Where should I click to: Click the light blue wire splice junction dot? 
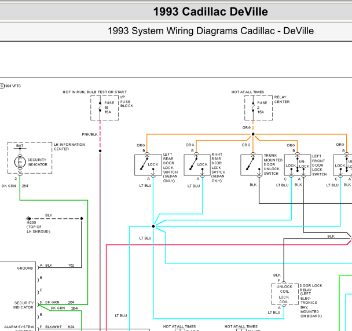pyautogui.click(x=153, y=226)
